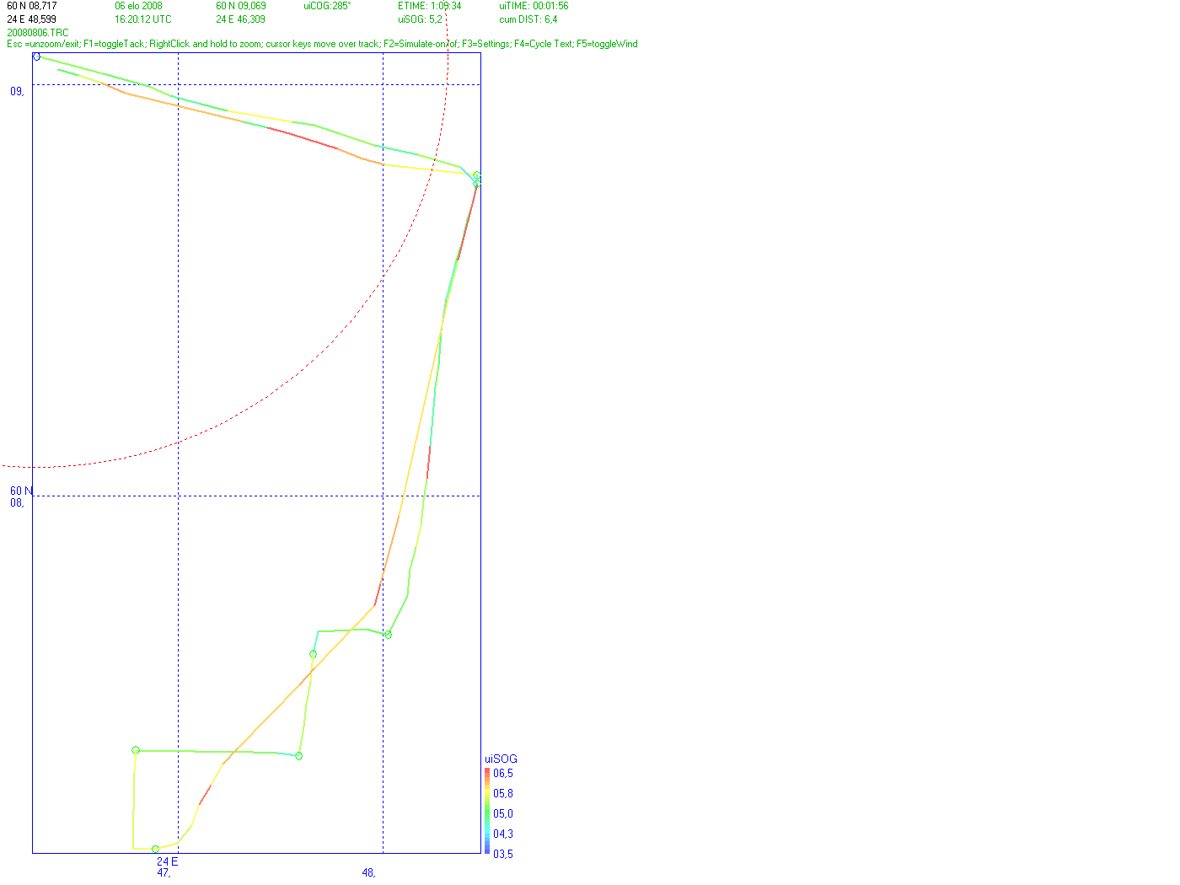This screenshot has height=885, width=1180.
Task: Click the 05,0 legend speed value
Action: [x=503, y=813]
